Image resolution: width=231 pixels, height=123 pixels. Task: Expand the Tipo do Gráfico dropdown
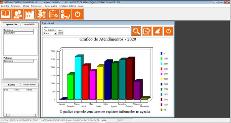click(x=55, y=34)
